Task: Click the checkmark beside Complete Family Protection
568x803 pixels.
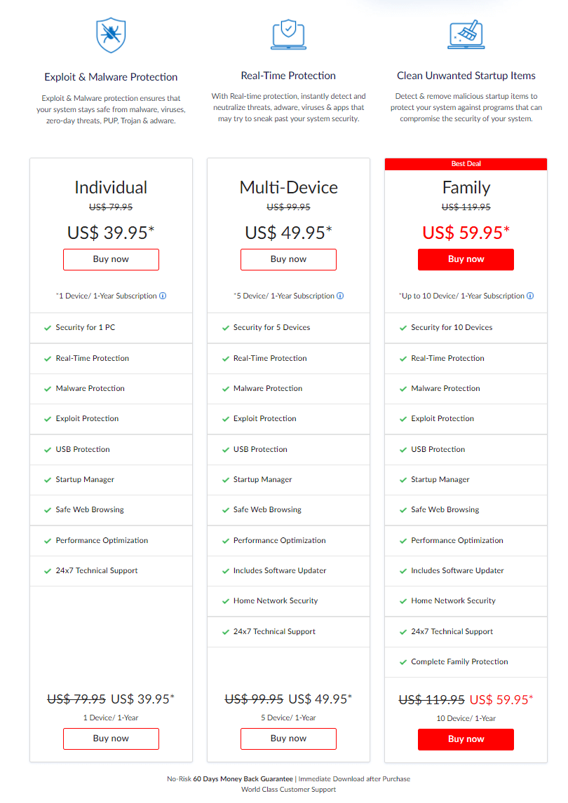Action: [403, 661]
